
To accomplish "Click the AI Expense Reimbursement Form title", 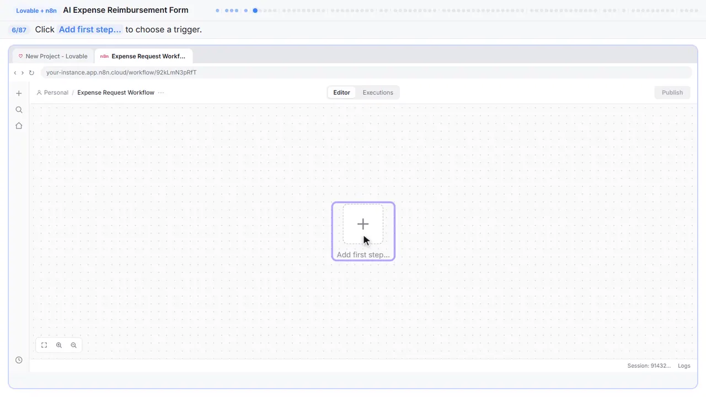I will pos(126,10).
